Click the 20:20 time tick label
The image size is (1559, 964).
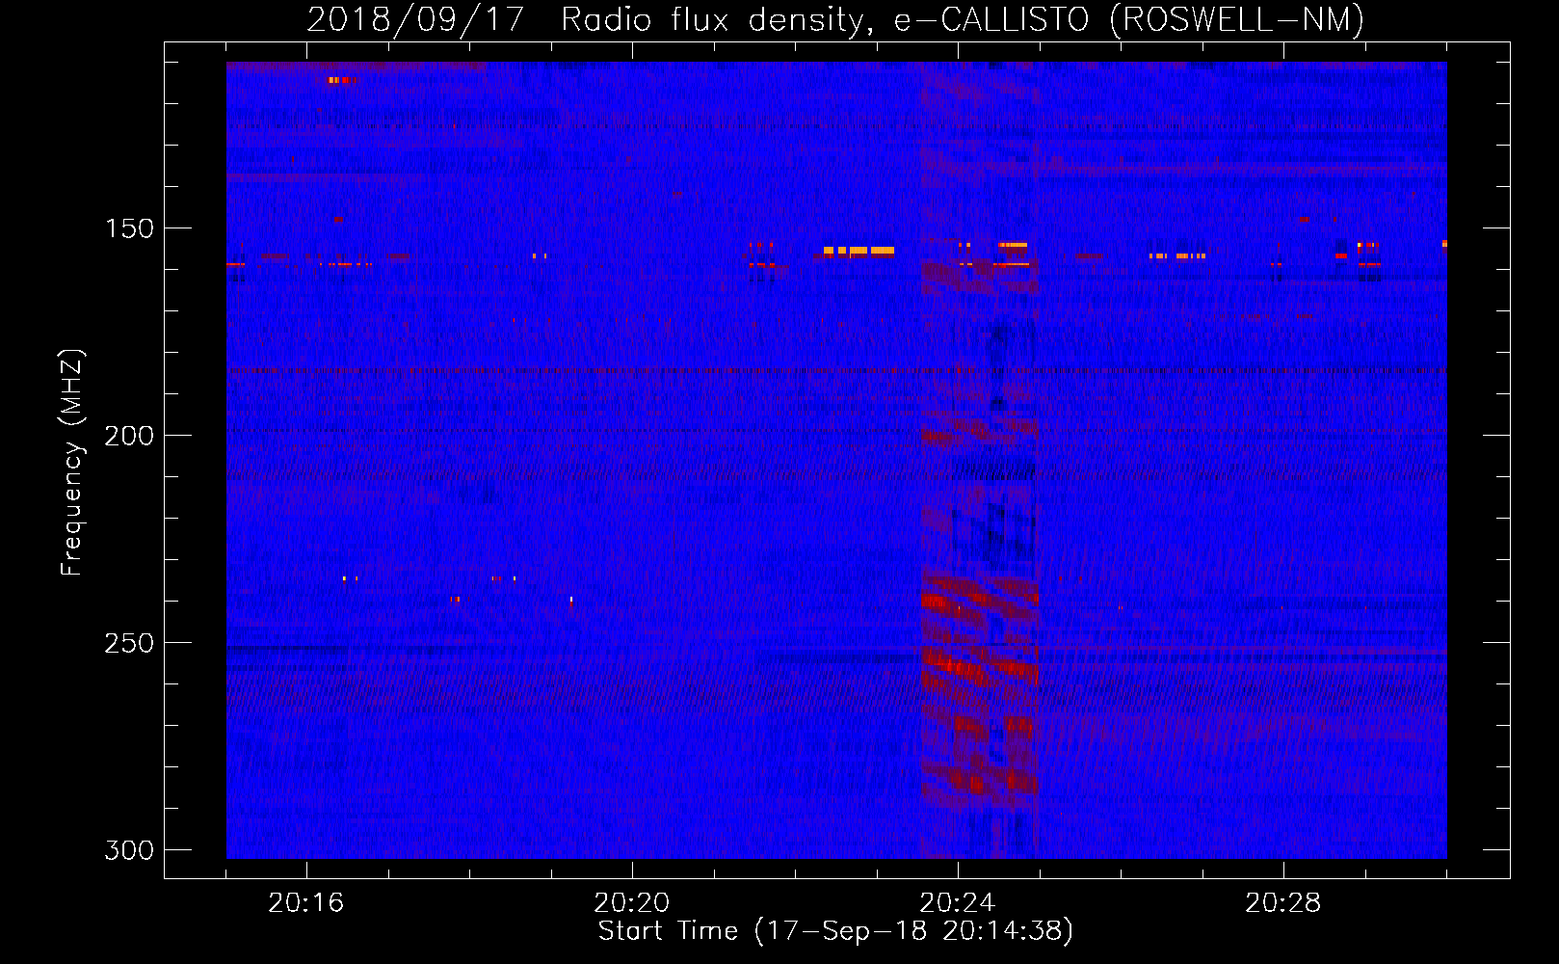(632, 903)
